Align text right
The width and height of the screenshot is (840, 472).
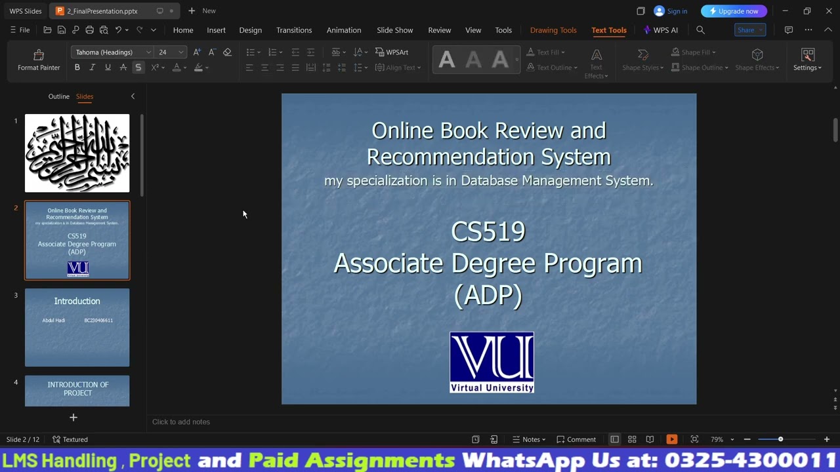coord(280,68)
